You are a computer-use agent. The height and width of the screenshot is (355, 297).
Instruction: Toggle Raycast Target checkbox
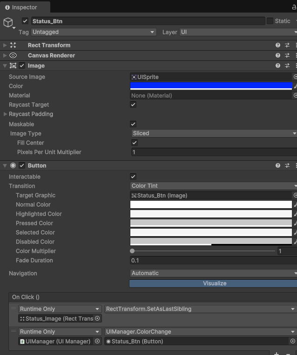click(x=133, y=105)
